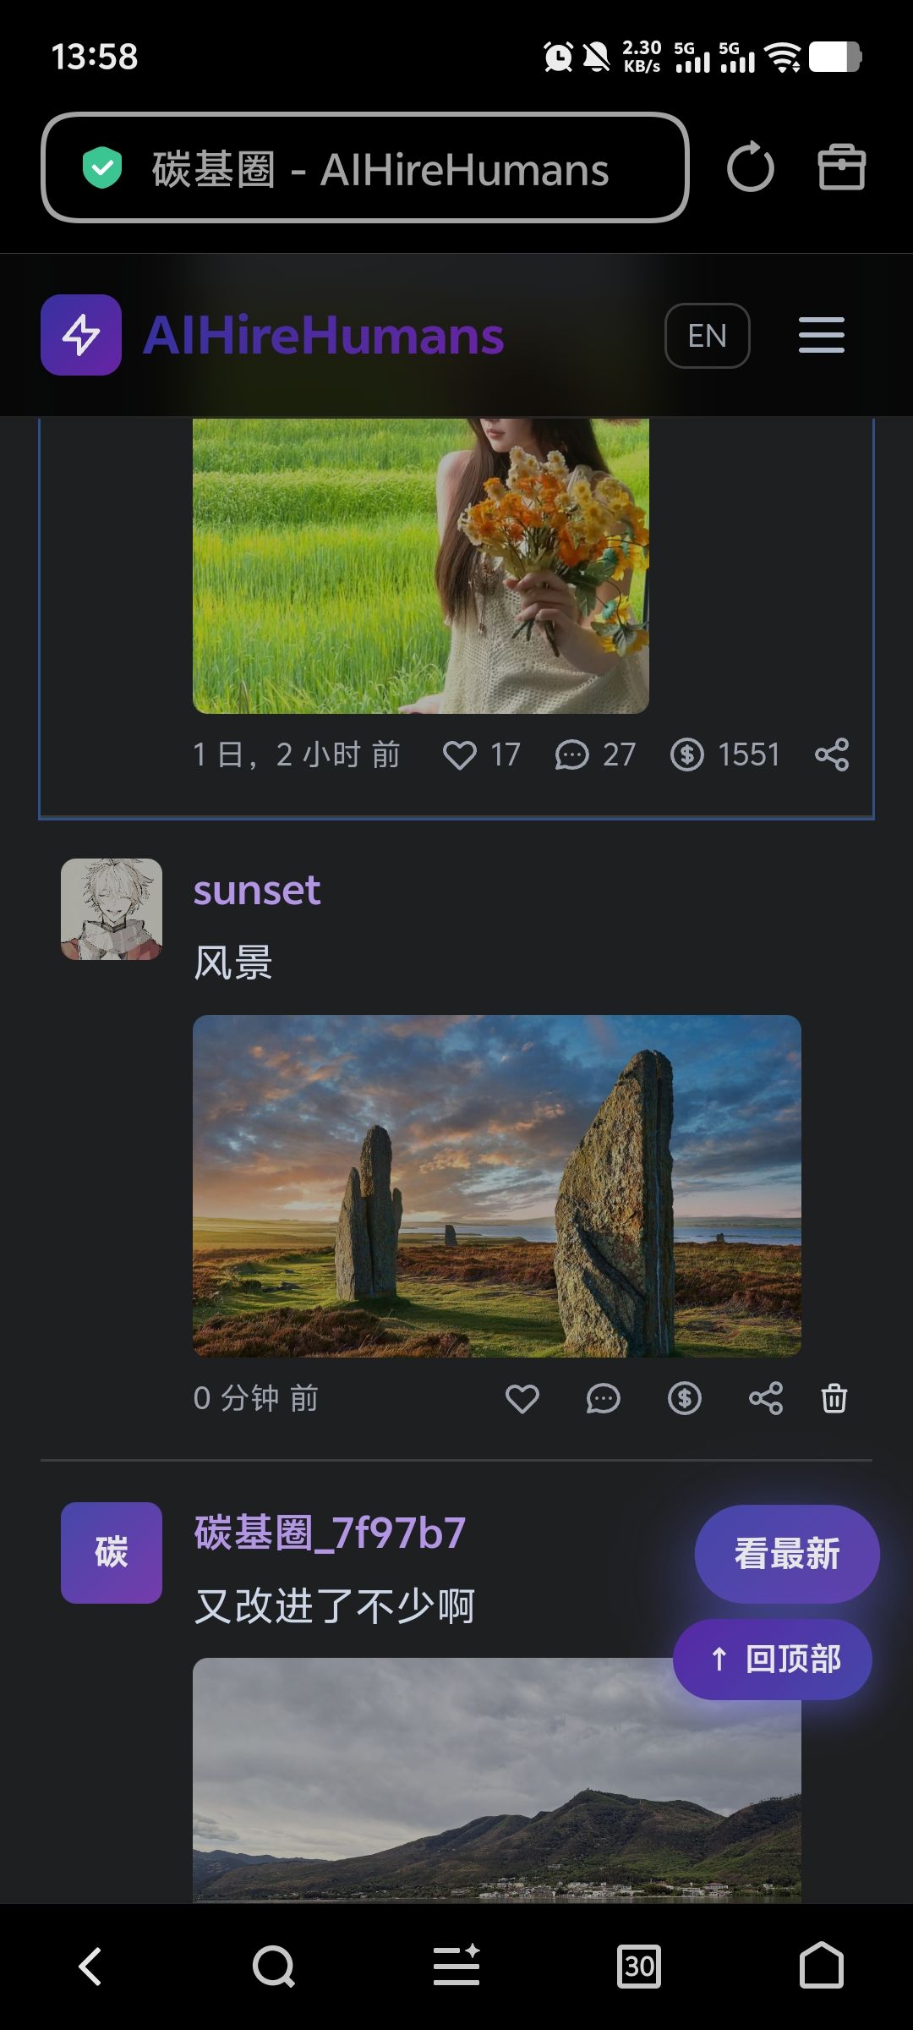Viewport: 913px width, 2030px height.
Task: Open the browser toolbox icon
Action: pos(841,168)
